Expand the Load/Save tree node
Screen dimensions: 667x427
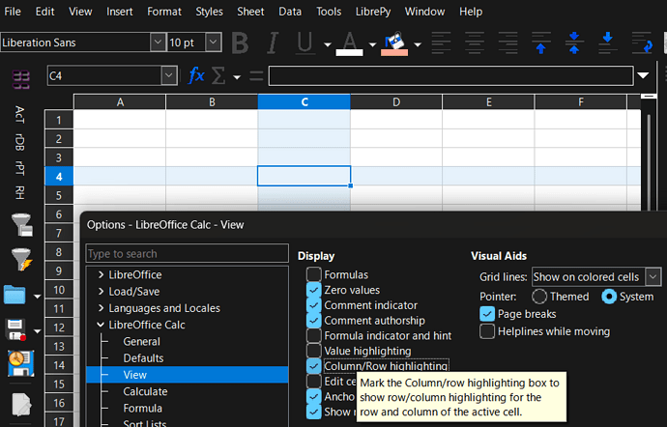[x=101, y=292]
